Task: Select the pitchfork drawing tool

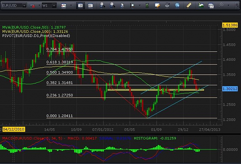Action: (x=221, y=5)
